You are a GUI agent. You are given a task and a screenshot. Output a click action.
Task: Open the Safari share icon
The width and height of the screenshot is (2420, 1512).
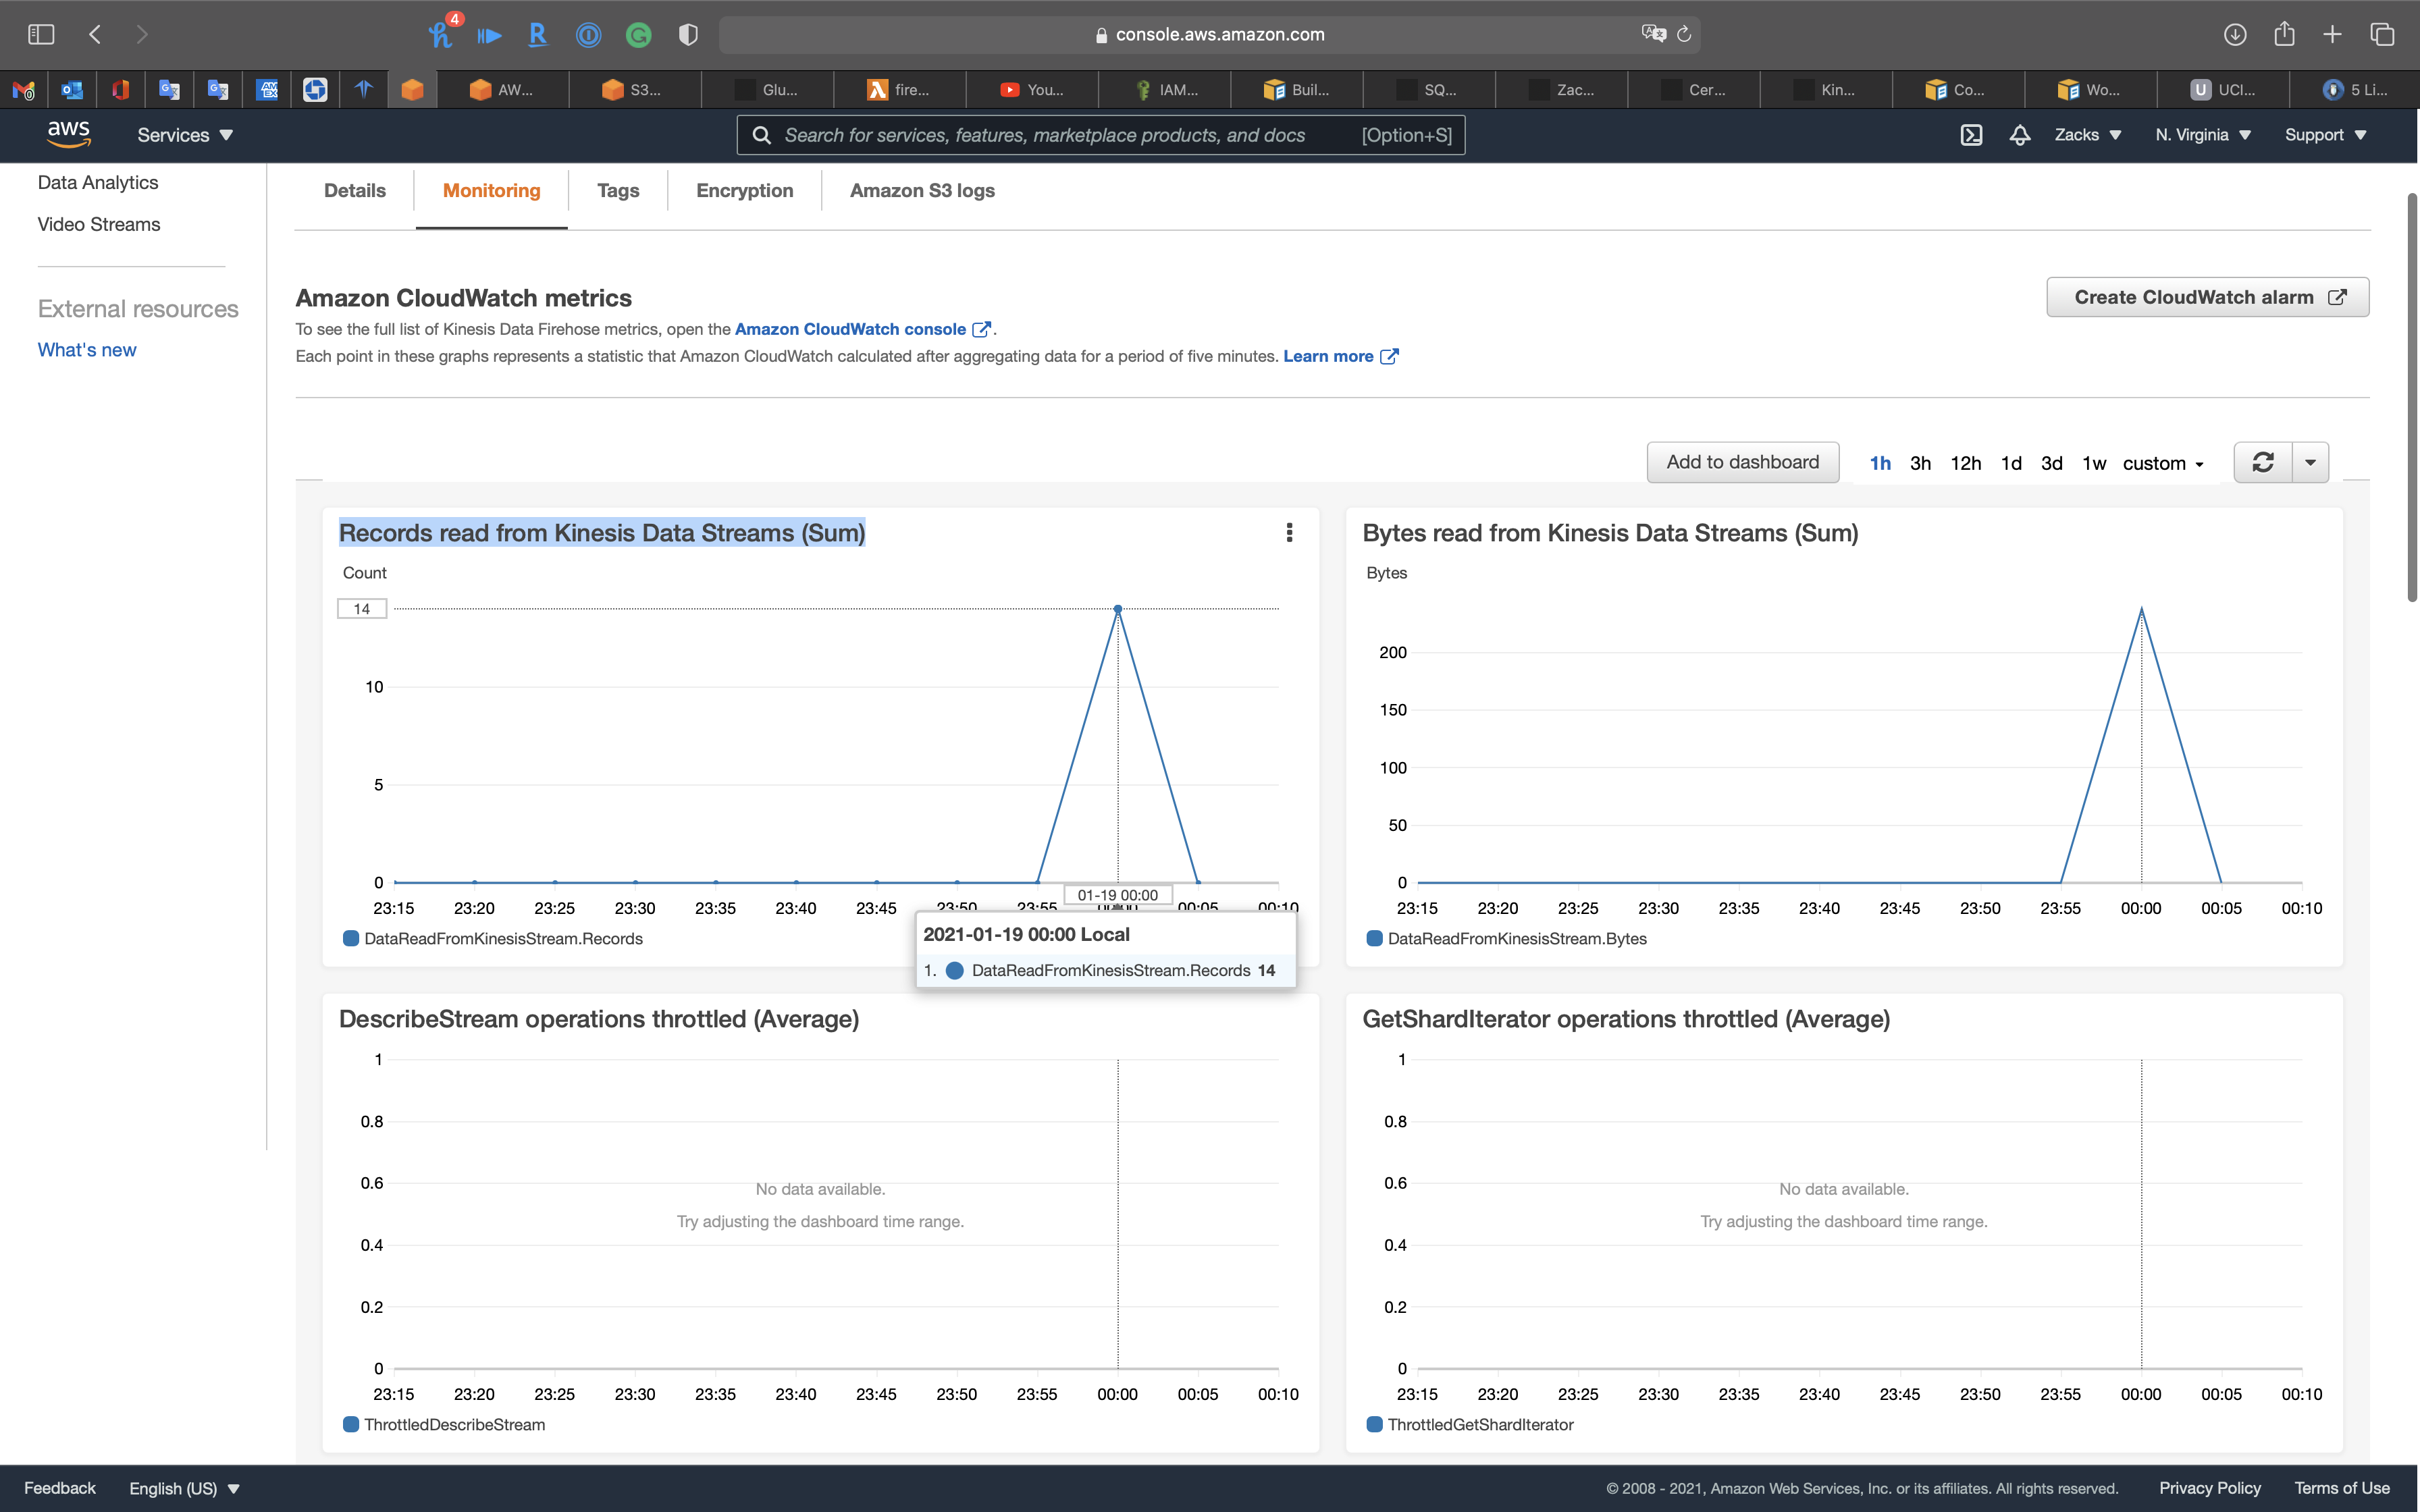2284,35
